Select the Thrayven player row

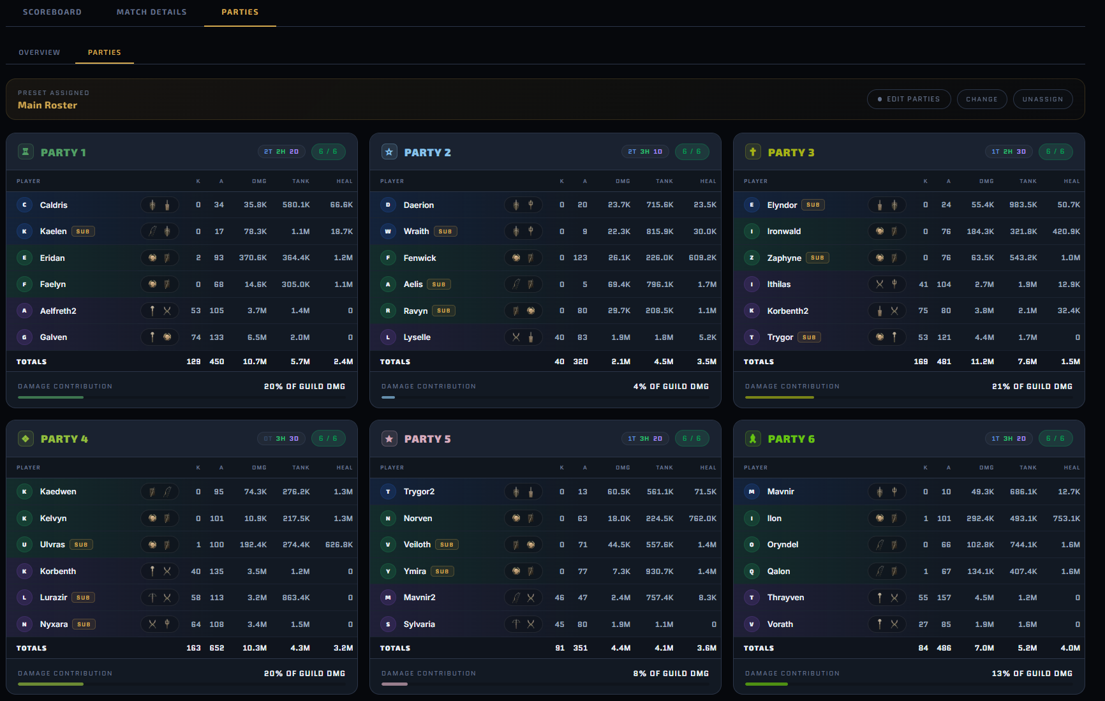(x=909, y=598)
